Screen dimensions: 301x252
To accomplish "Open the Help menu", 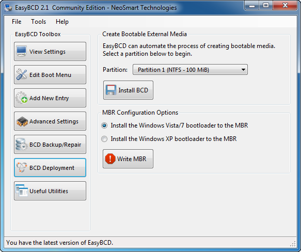I will pos(62,22).
